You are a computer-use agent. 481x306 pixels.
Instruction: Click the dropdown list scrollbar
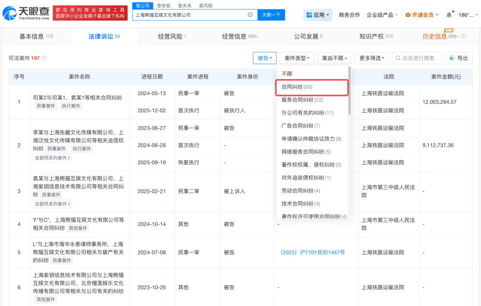349,90
